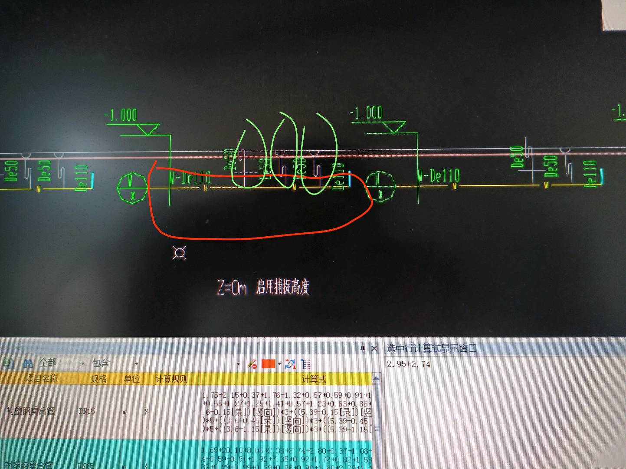Click the 项目名称 column header

tap(41, 379)
